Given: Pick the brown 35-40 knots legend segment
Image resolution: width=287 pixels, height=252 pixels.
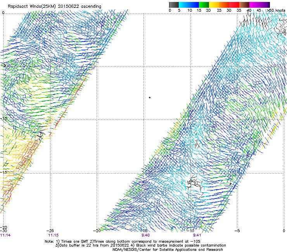Looking at the screenshot, I should point(244,5).
